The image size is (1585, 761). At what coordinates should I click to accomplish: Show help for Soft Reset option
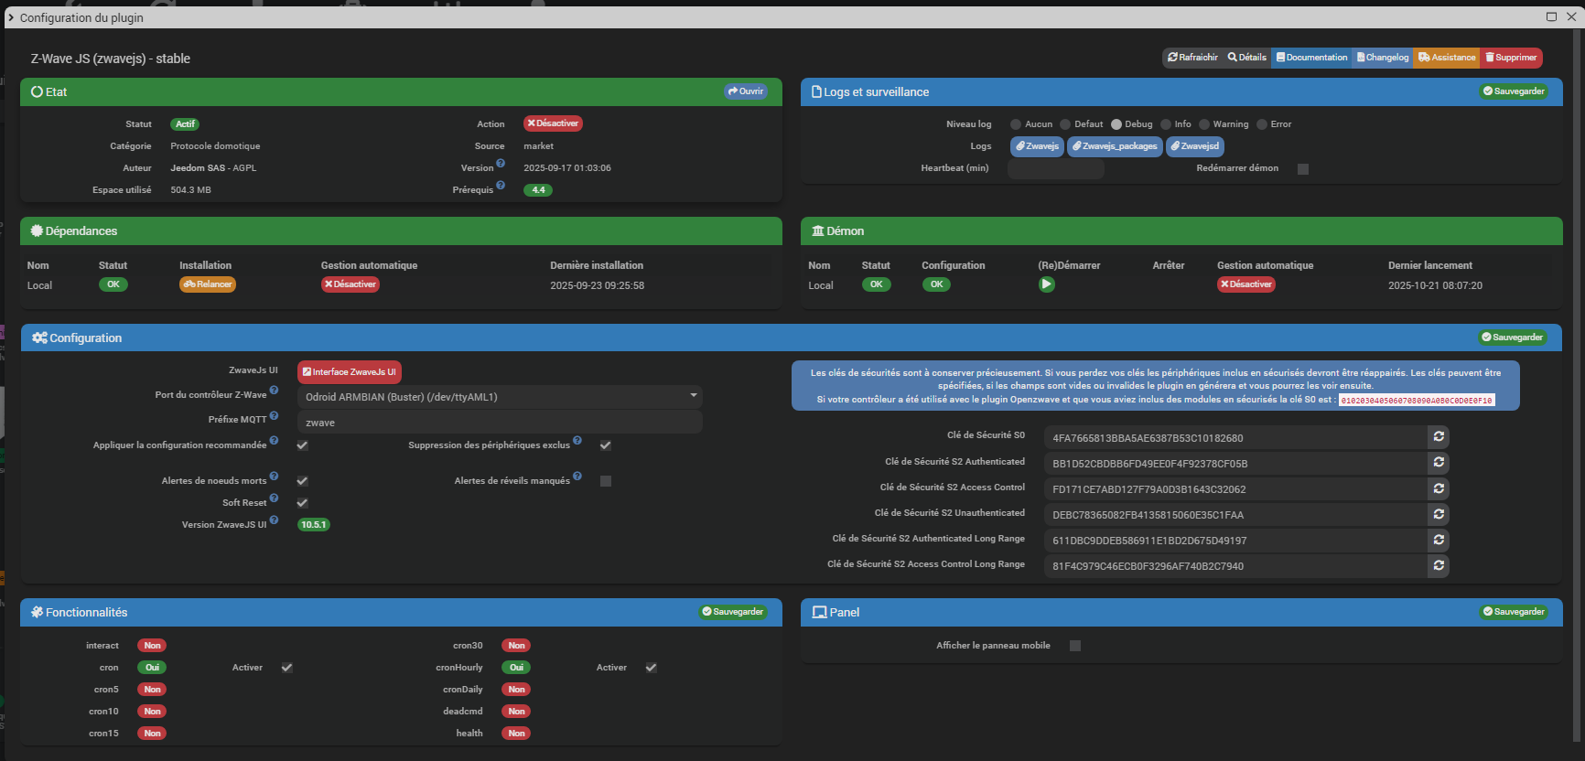[x=274, y=498]
